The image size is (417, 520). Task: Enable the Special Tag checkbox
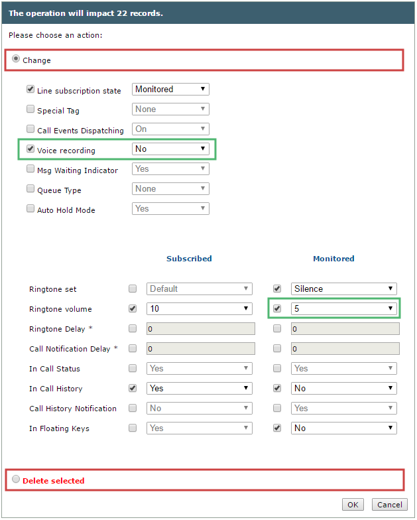click(30, 109)
